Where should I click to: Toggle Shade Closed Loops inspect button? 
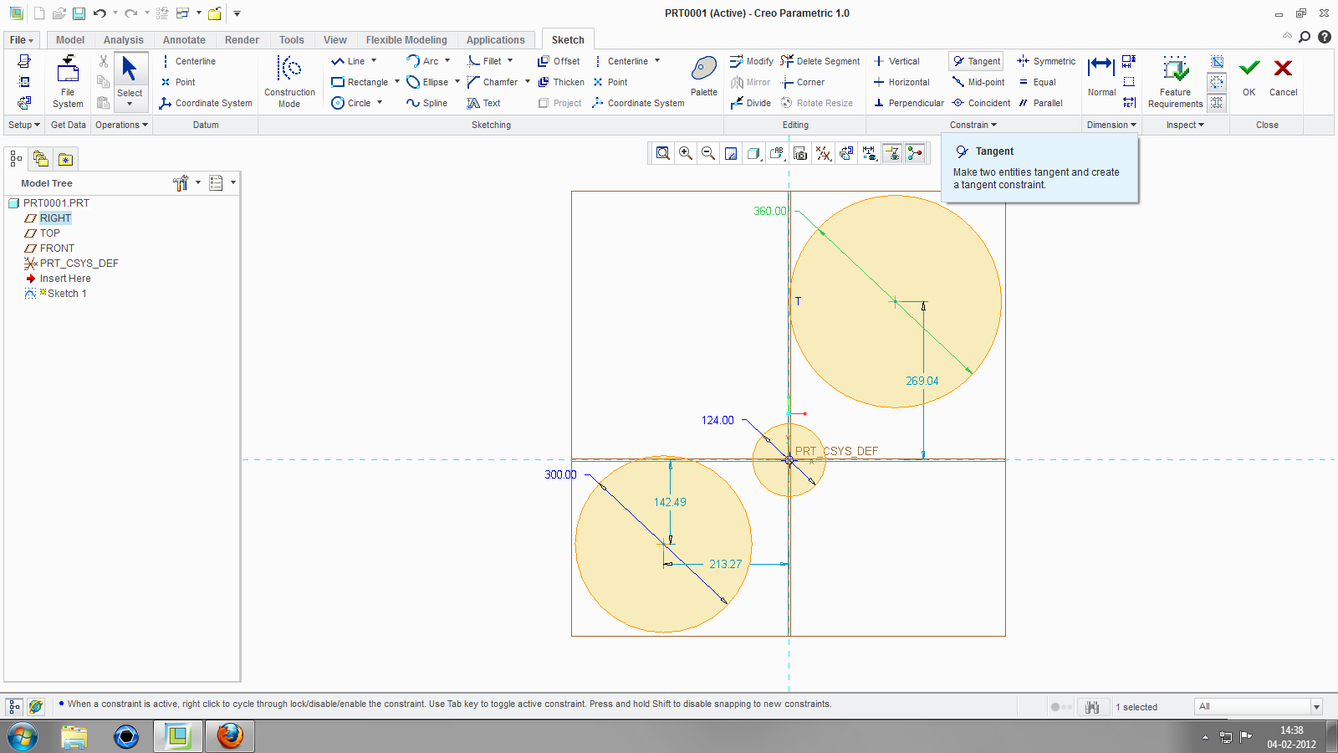pos(1217,61)
